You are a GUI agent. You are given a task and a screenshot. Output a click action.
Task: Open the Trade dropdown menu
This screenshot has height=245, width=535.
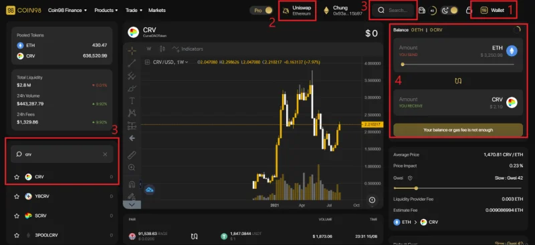[x=134, y=10]
